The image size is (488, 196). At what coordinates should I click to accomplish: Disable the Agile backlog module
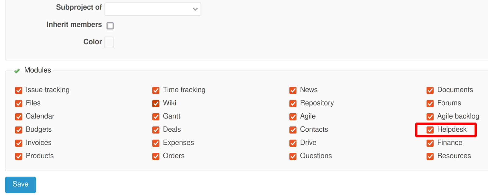[430, 116]
